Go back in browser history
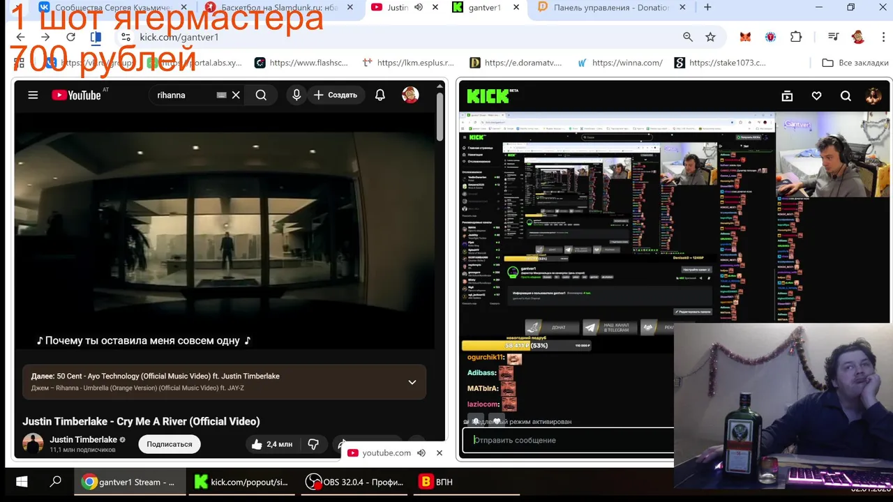 [x=21, y=37]
